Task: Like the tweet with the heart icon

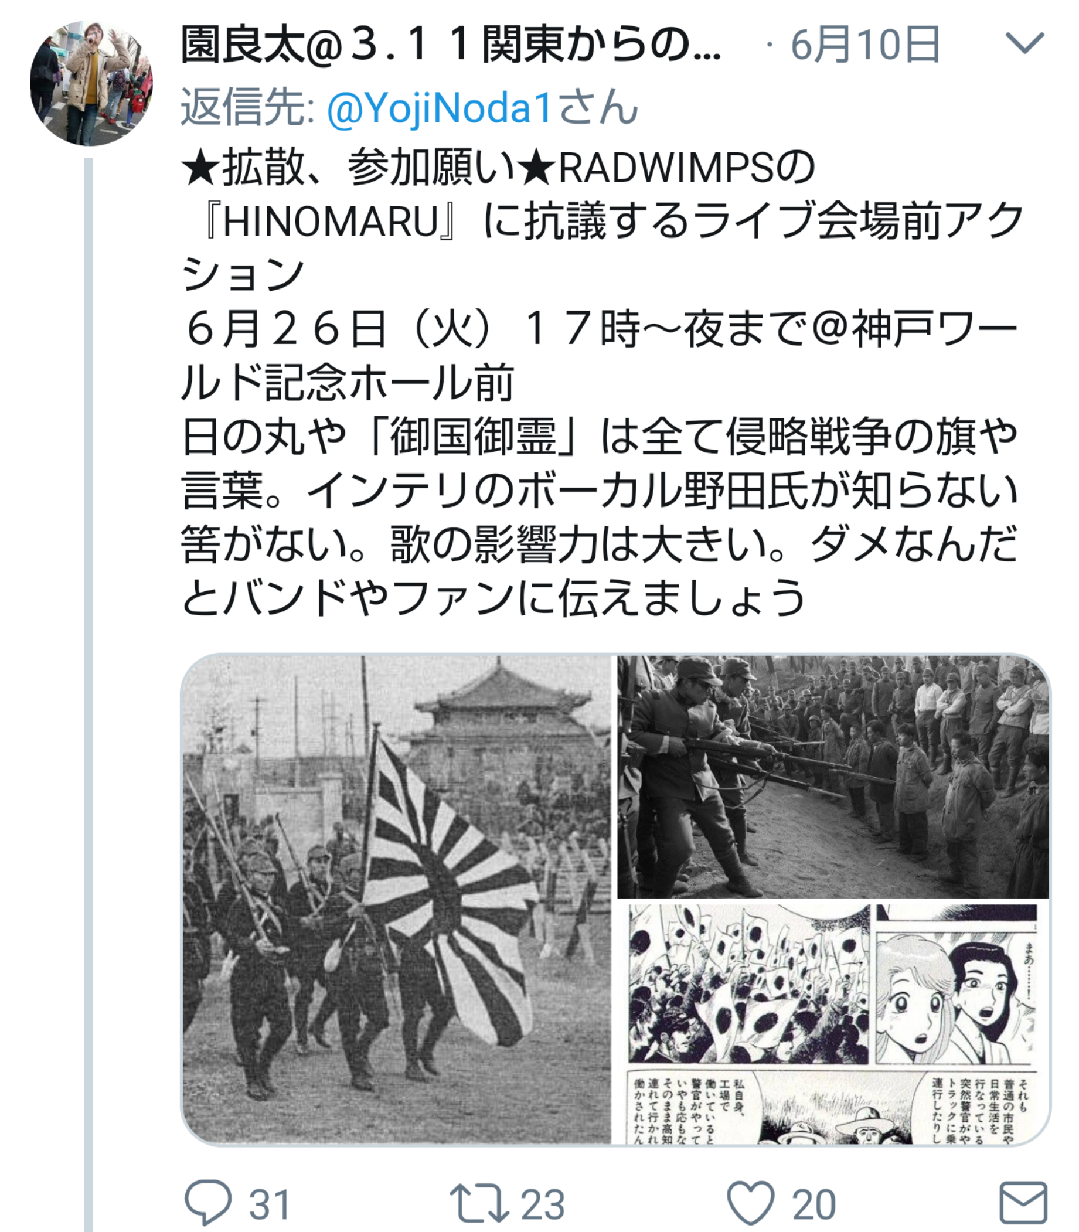Action: coord(750,1203)
